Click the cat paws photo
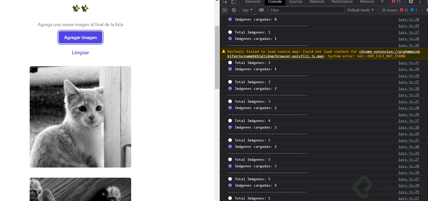The width and height of the screenshot is (428, 201). point(80,189)
